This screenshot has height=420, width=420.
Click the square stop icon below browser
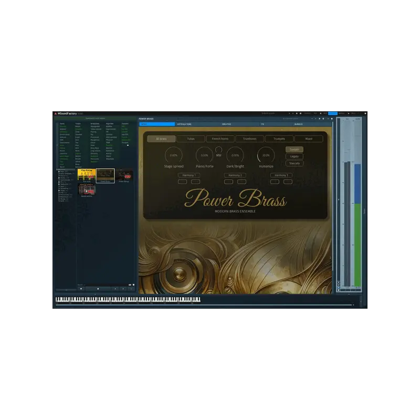[x=98, y=289]
